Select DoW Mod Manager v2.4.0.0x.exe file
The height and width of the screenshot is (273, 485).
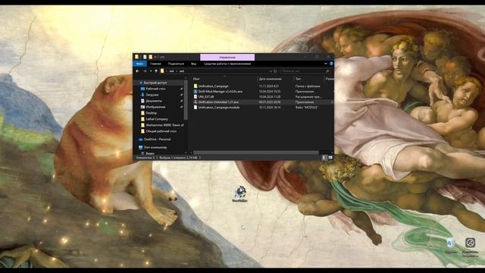(221, 92)
